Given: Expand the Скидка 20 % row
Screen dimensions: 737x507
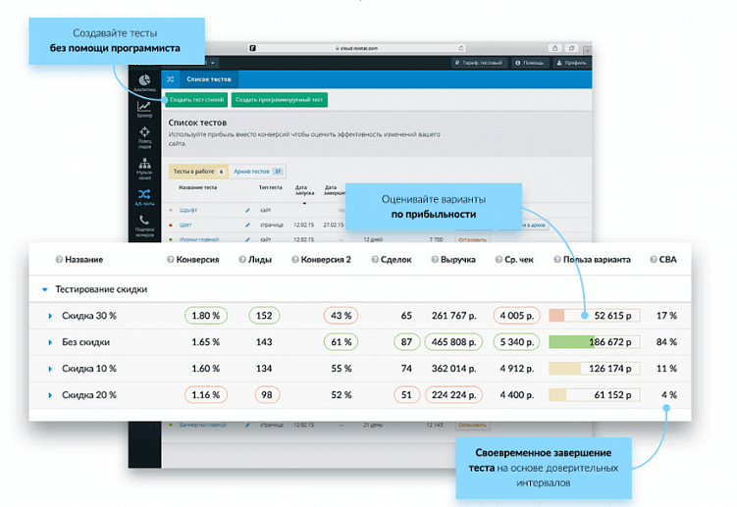Looking at the screenshot, I should 50,395.
